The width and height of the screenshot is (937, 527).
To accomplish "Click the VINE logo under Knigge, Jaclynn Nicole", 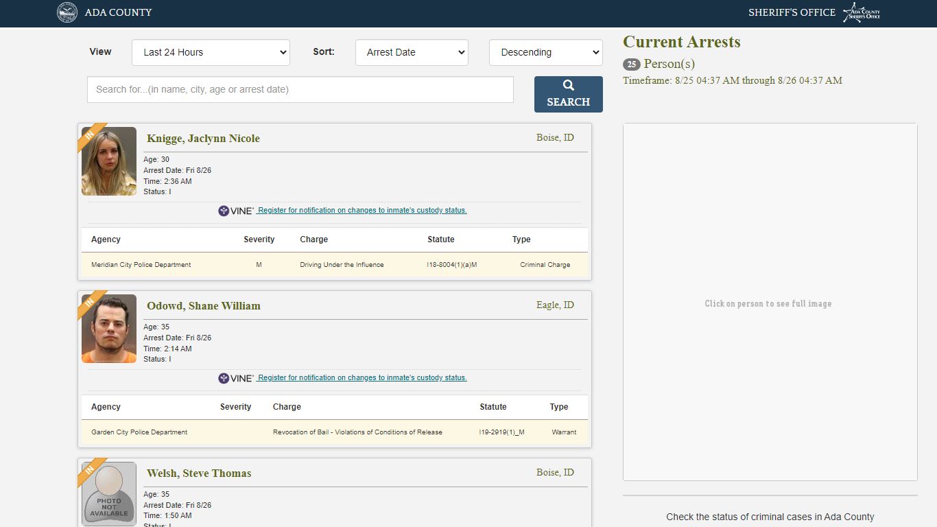I will (236, 211).
